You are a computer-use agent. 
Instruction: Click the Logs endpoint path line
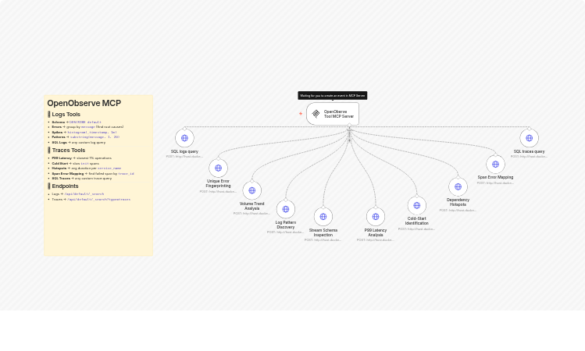click(78, 194)
